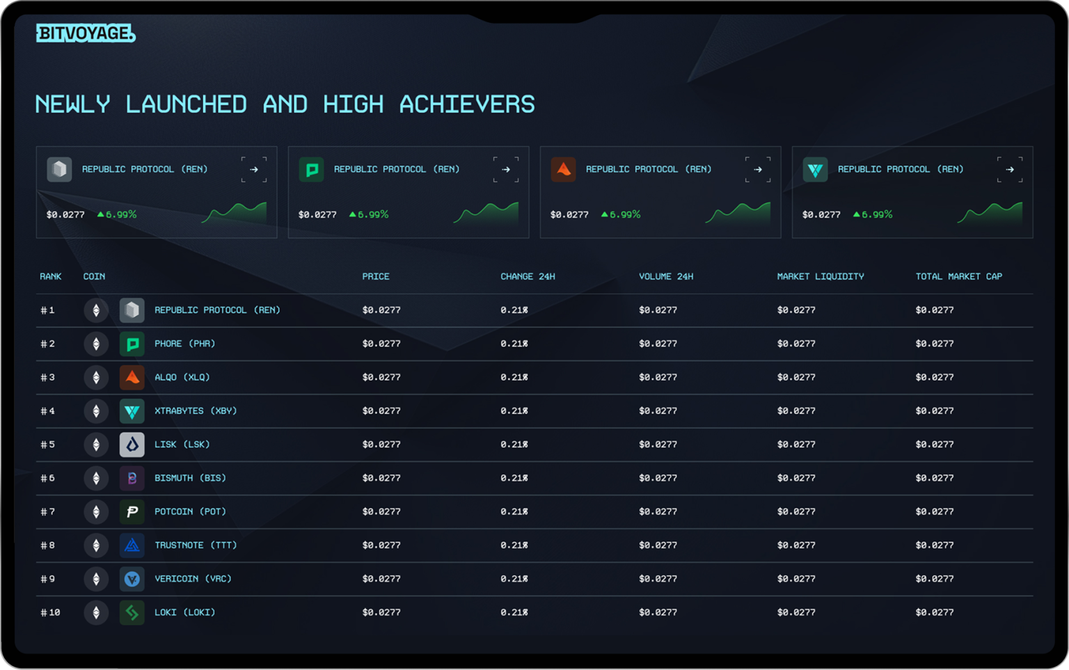Screen dimensions: 1069x670
Task: Click the Ethereum icon in the ALQO row
Action: pyautogui.click(x=96, y=377)
